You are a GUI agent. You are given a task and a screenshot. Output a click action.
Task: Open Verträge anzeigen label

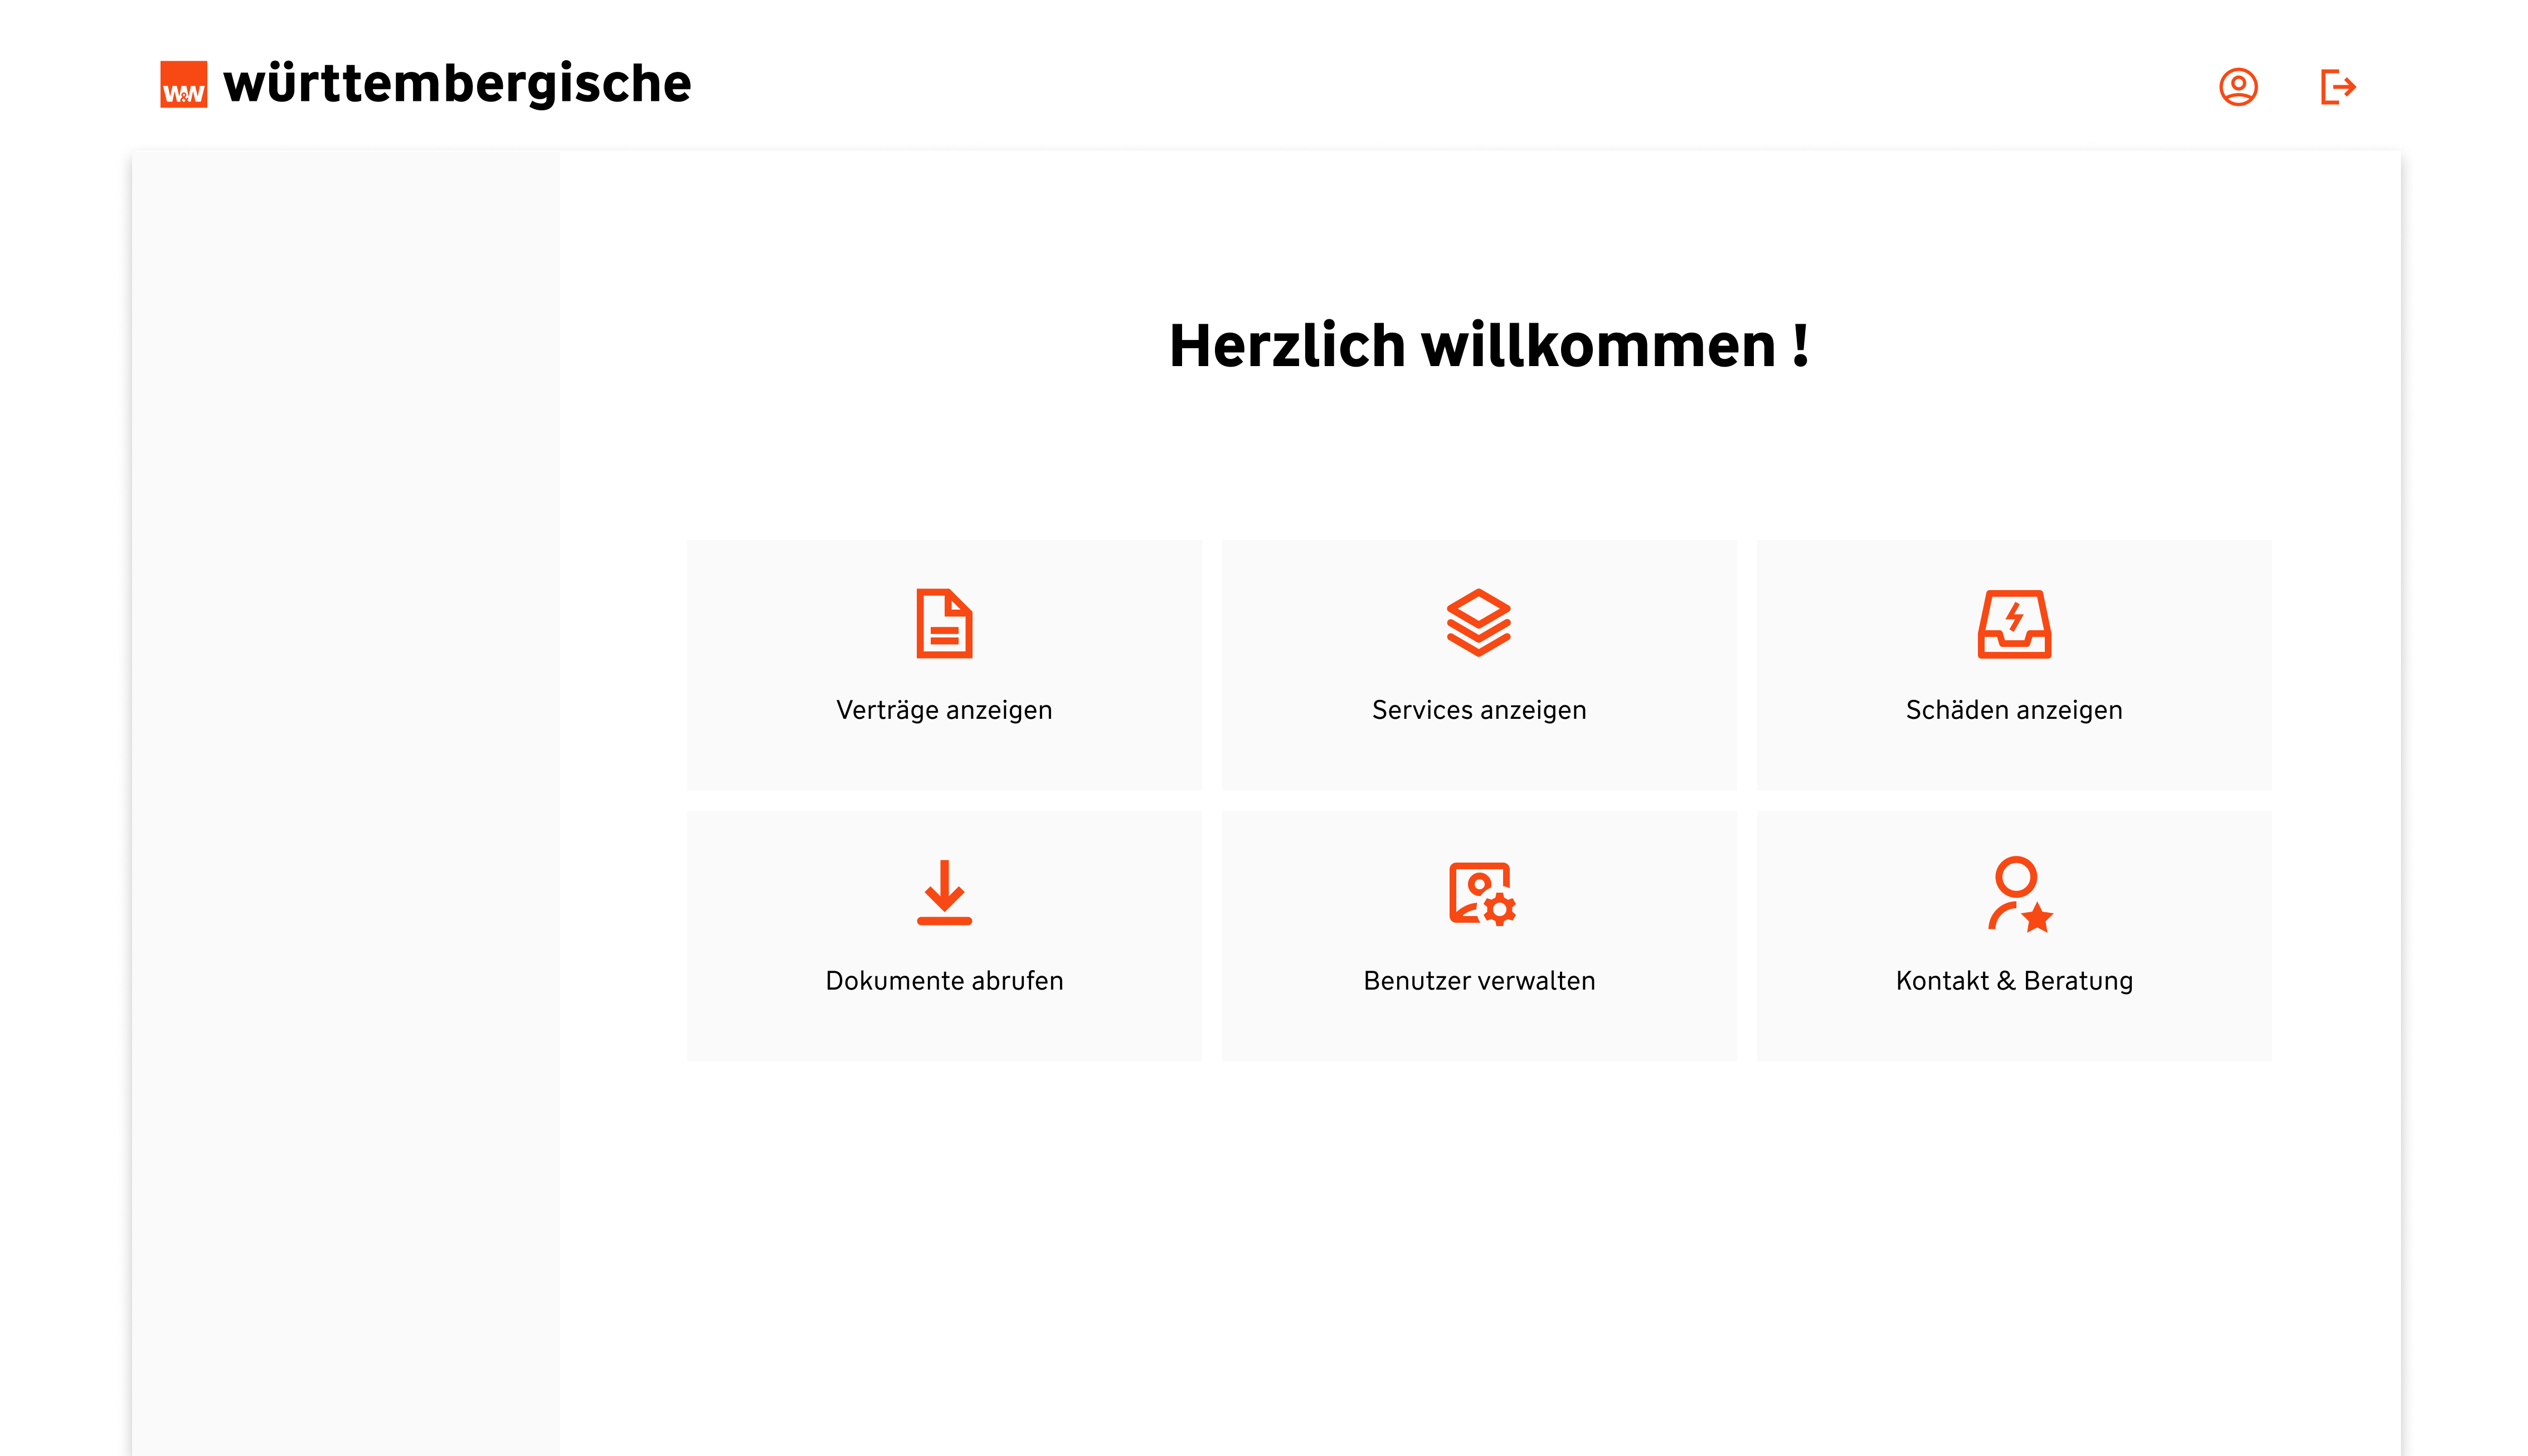(944, 710)
